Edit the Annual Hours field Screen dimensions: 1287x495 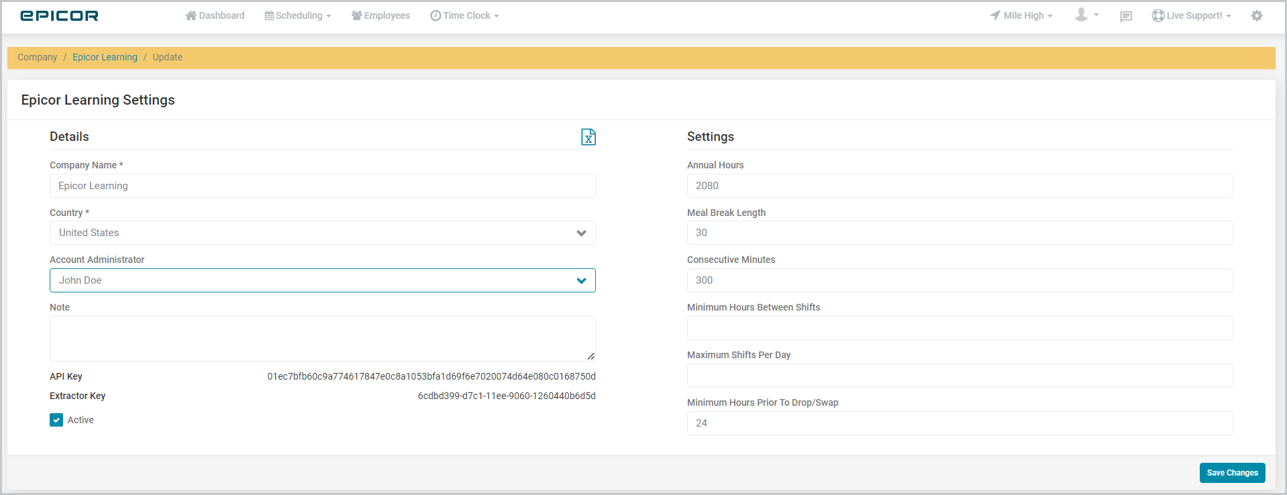960,186
